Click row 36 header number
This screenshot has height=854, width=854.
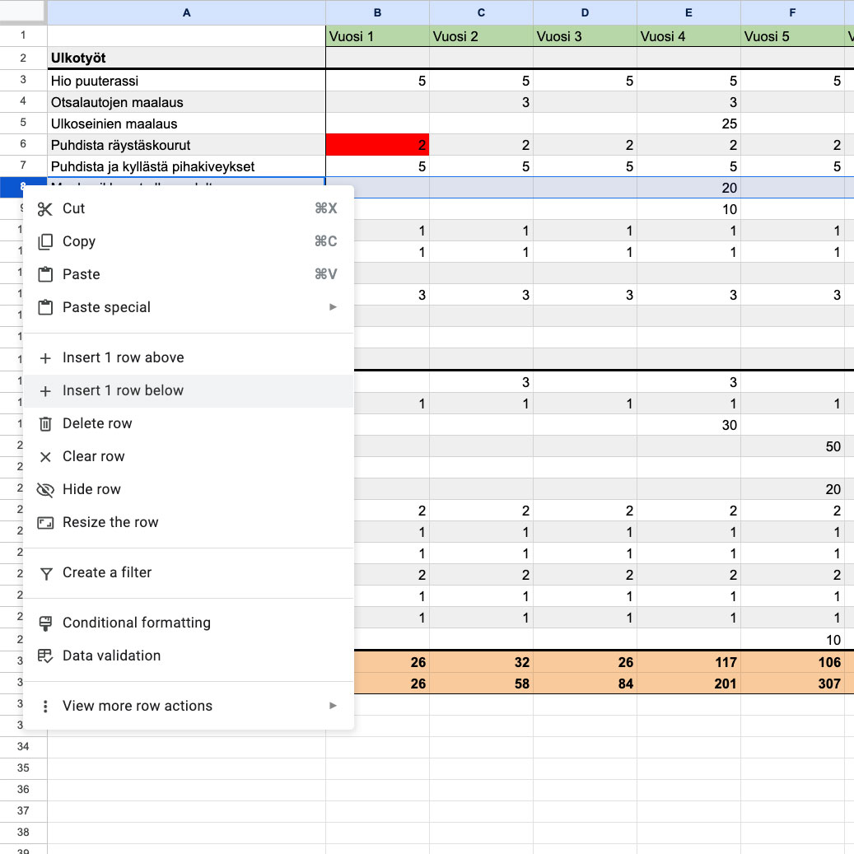coord(23,789)
